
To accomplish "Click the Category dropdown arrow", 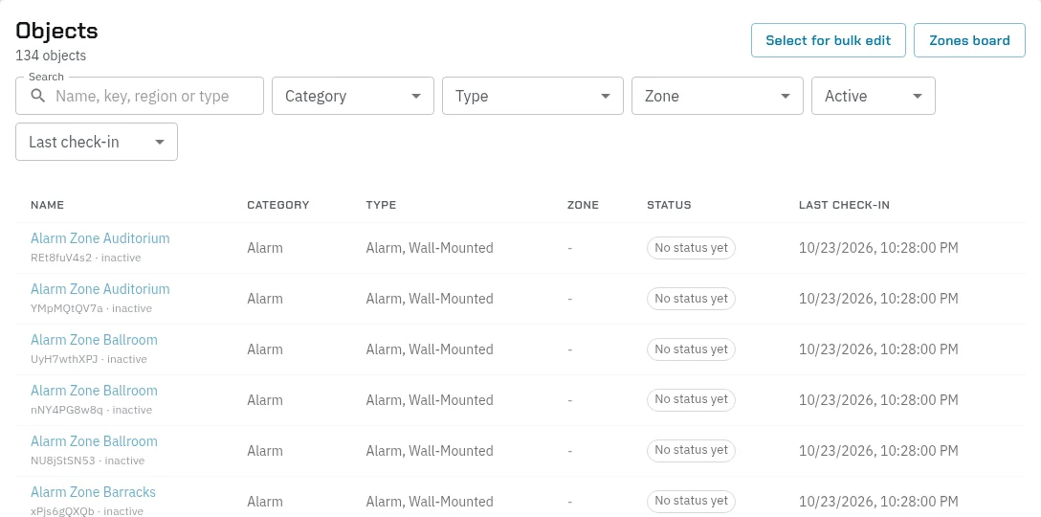I will (x=416, y=96).
